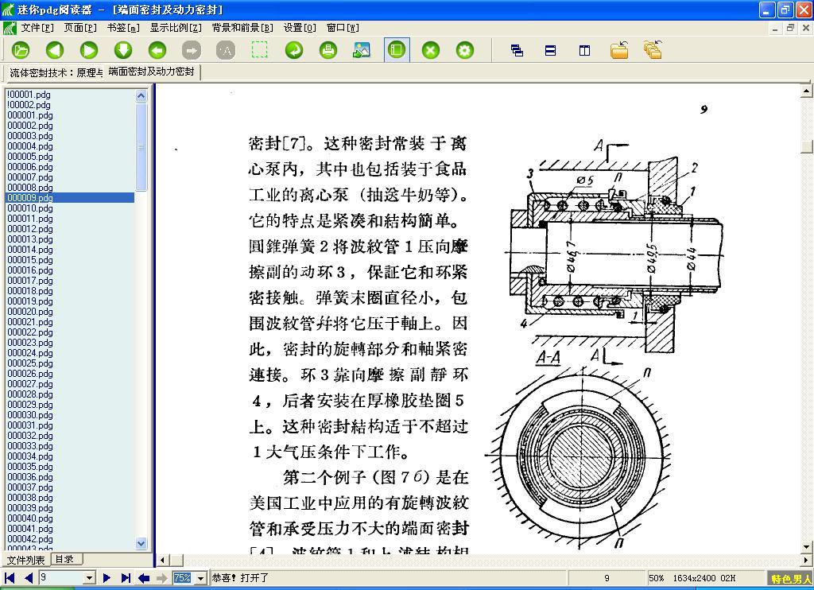Activate the dashed green region selection tool
Viewport: 814px width, 590px height.
click(x=260, y=50)
